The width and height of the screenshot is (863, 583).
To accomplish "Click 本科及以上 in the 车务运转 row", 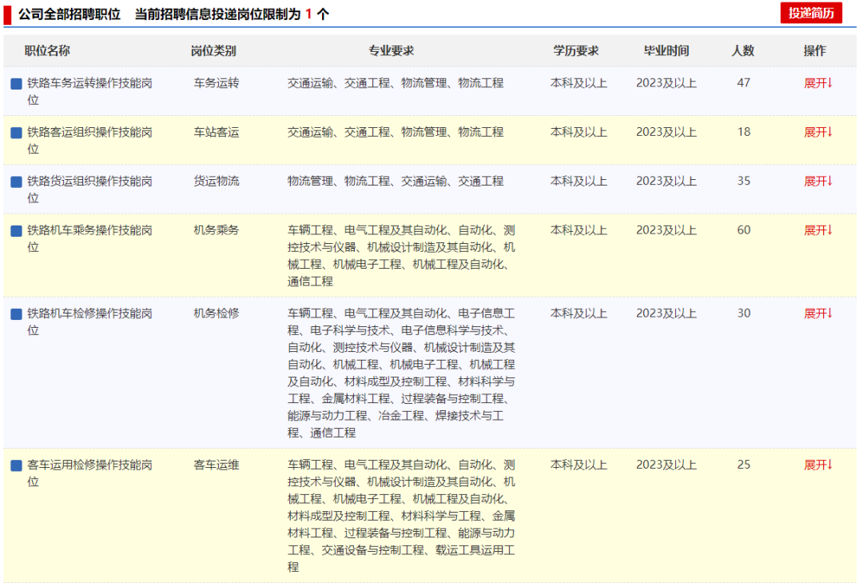I will (579, 83).
